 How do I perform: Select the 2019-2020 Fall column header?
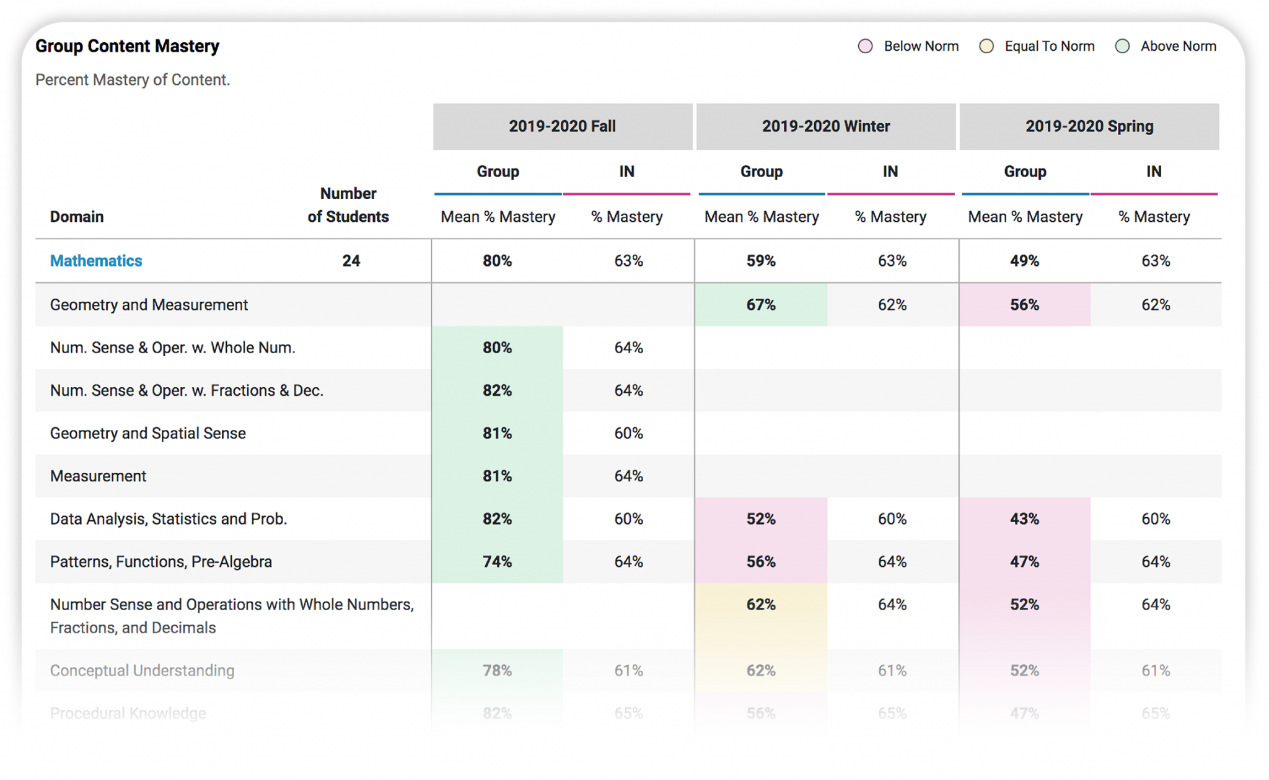click(563, 126)
